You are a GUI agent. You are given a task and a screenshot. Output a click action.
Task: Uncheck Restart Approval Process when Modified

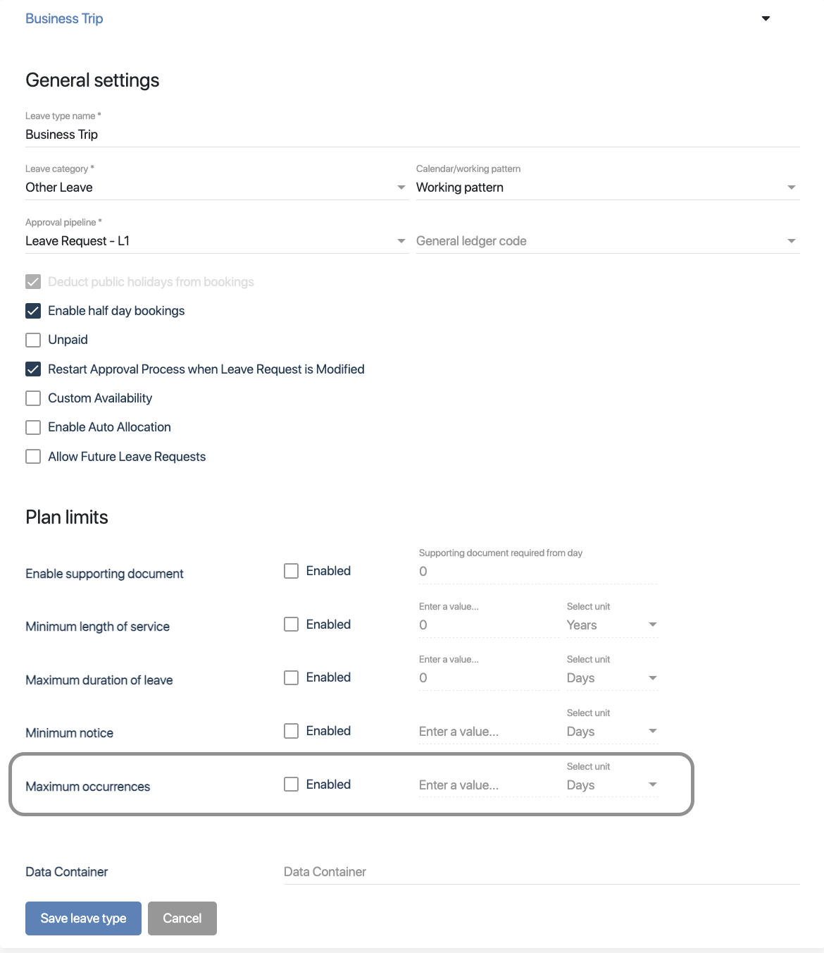tap(33, 369)
